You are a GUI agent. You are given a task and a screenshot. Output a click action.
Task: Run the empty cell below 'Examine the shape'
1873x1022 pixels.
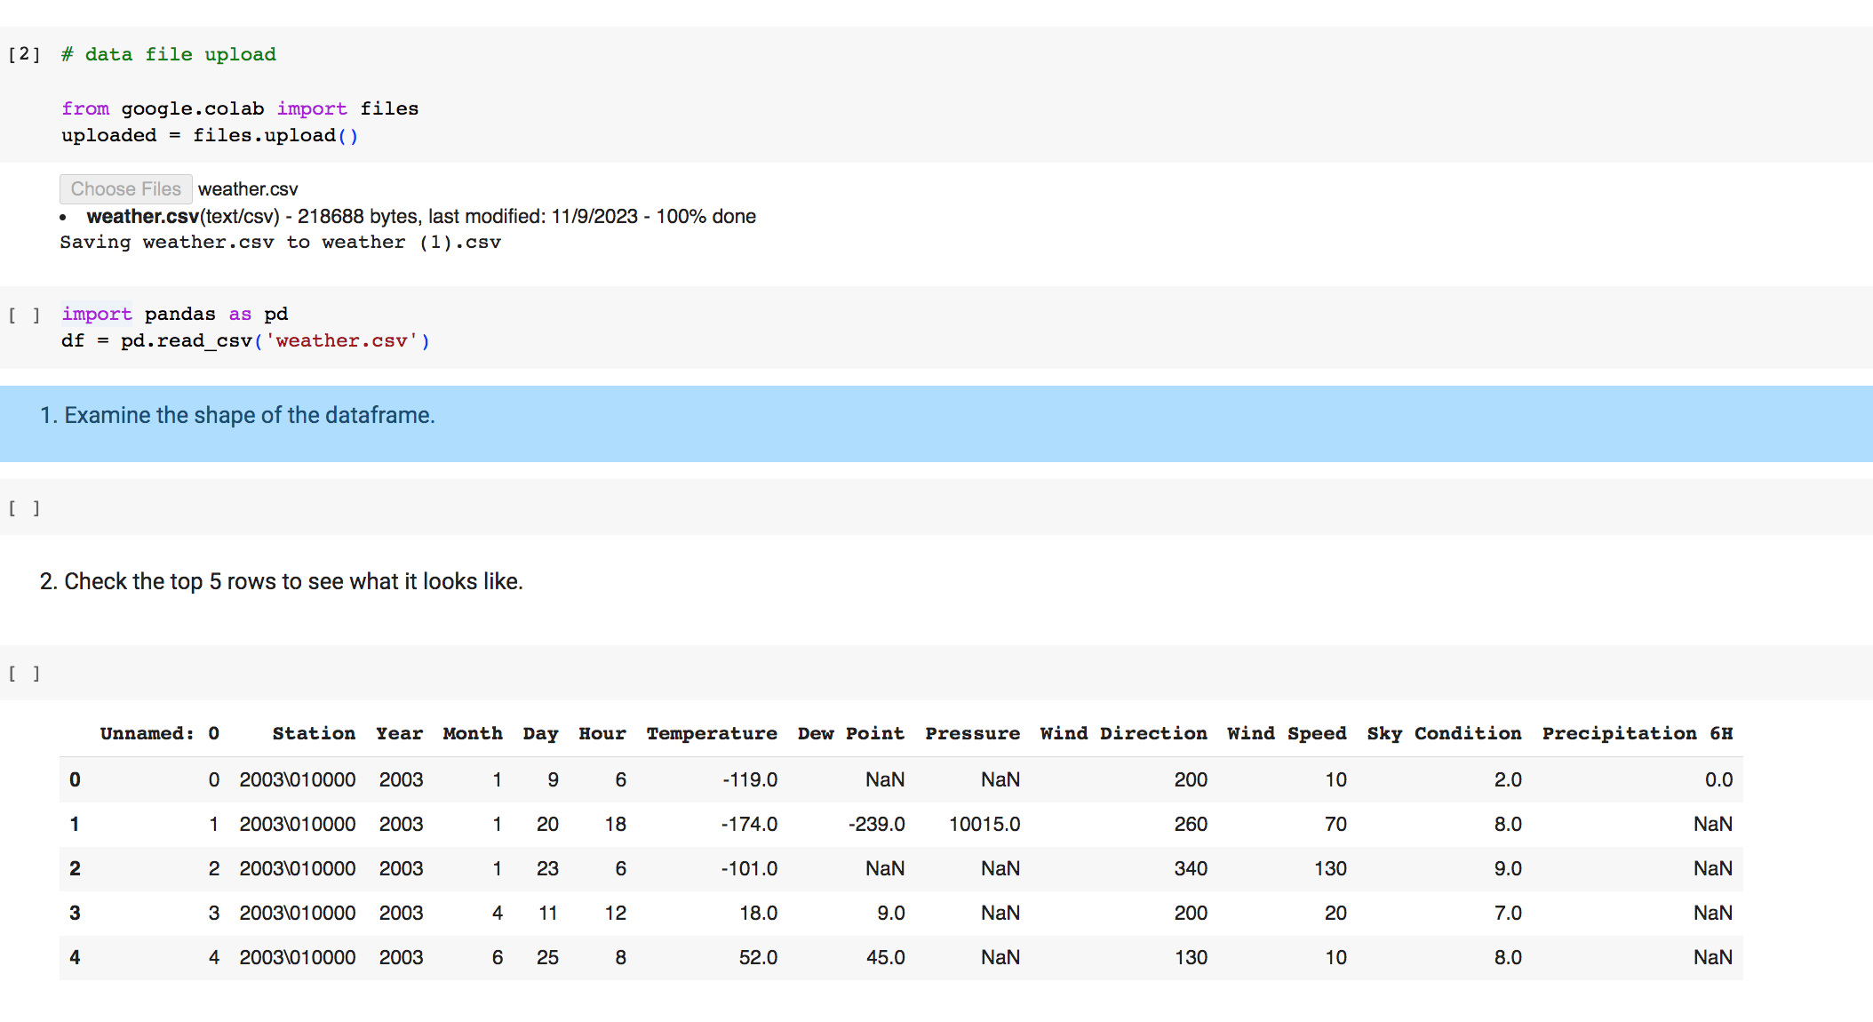click(24, 508)
